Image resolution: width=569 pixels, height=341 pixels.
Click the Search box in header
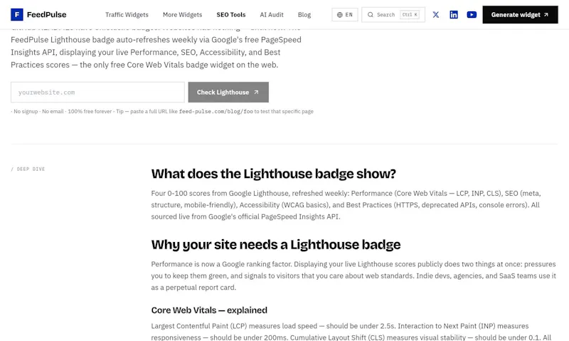[x=393, y=14]
